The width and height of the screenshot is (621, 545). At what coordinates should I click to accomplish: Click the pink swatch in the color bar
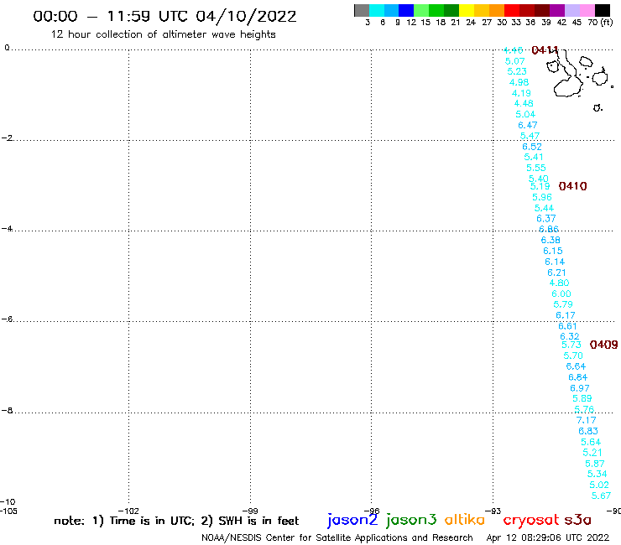tap(587, 10)
